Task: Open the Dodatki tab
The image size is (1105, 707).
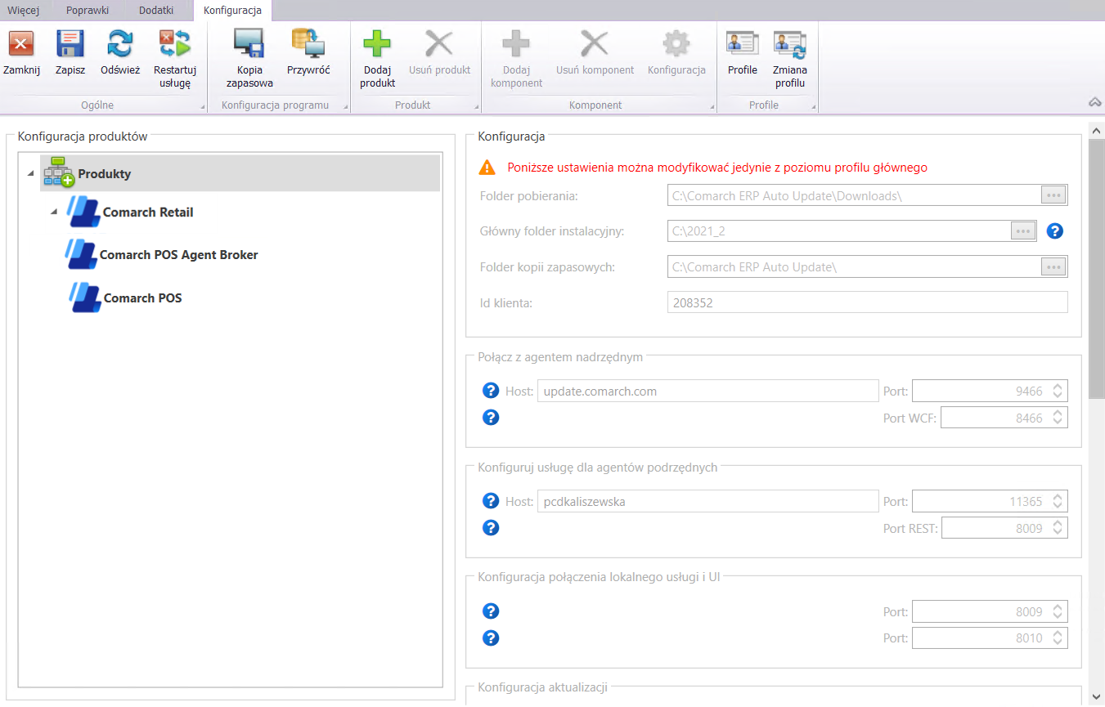Action: click(x=156, y=11)
